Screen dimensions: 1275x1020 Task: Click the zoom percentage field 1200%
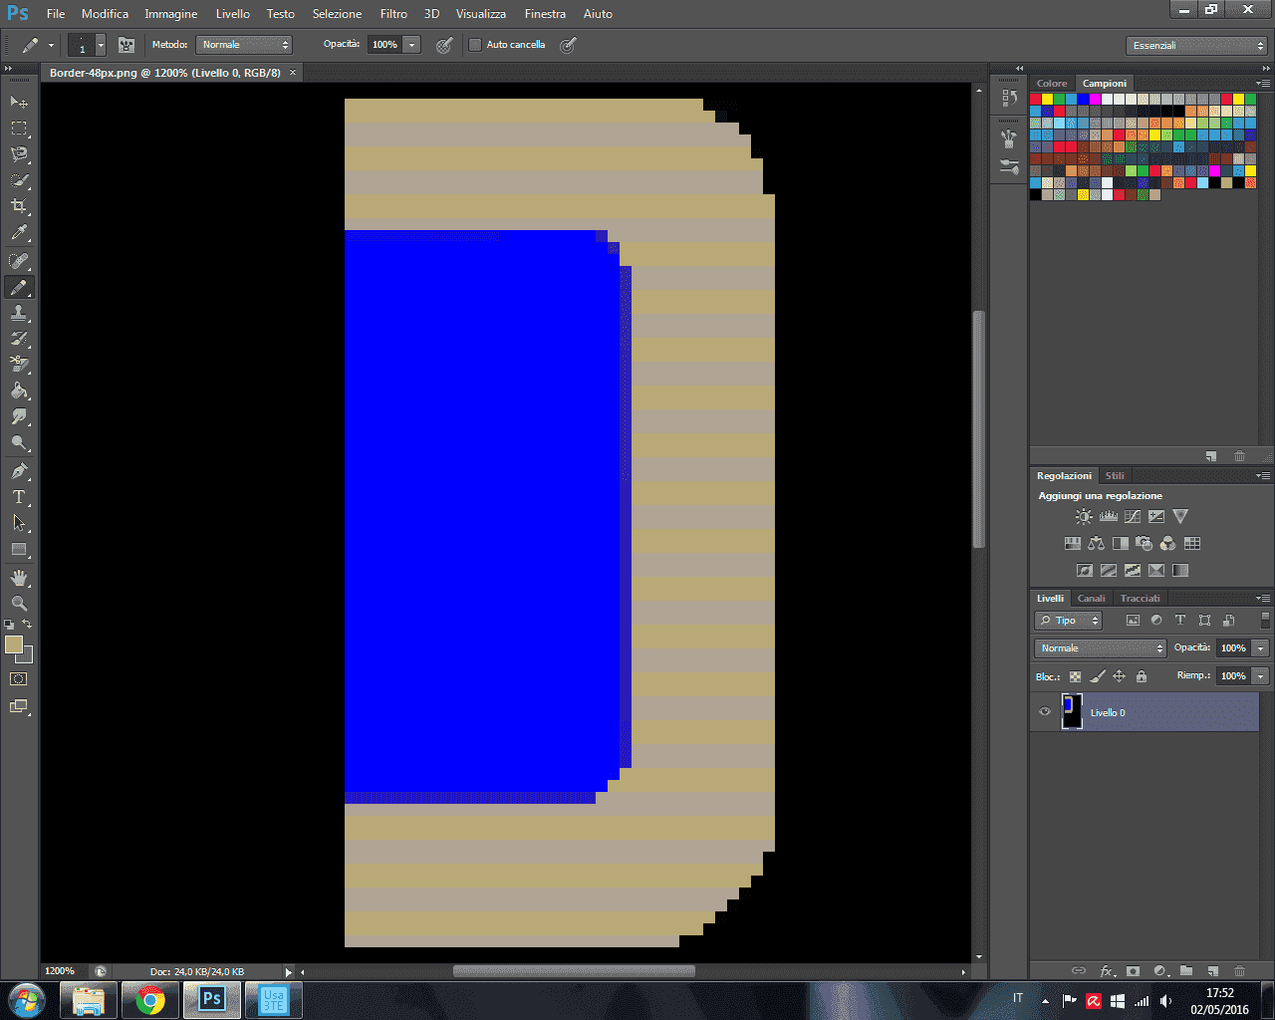61,971
